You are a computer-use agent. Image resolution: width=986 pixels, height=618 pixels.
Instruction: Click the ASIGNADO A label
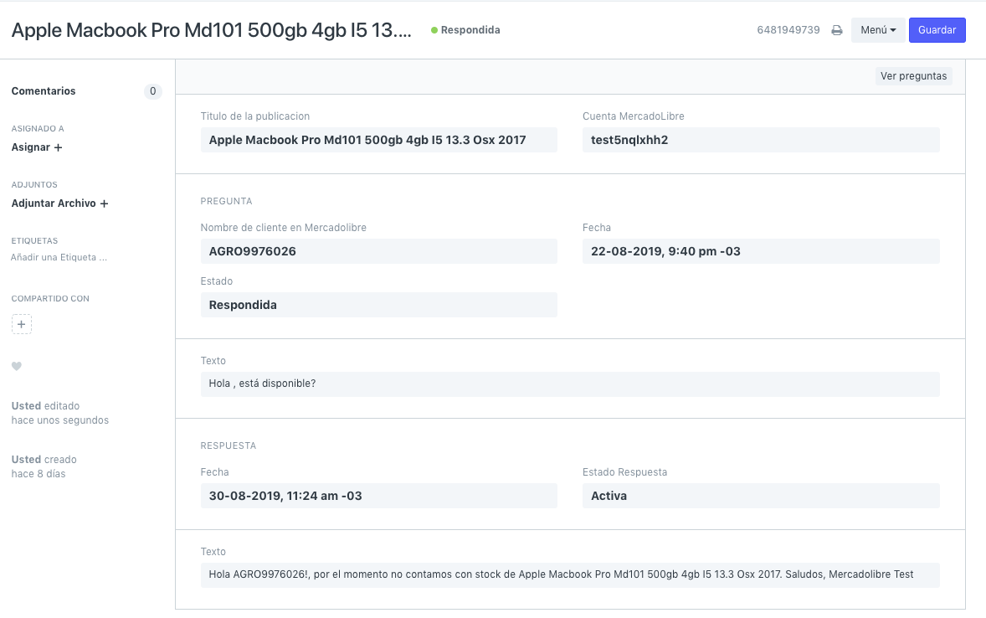pos(38,128)
